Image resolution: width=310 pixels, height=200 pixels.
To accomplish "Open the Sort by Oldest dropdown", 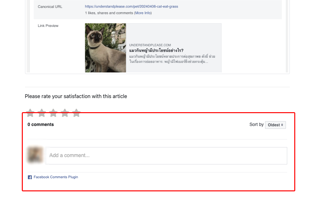I will [x=275, y=125].
